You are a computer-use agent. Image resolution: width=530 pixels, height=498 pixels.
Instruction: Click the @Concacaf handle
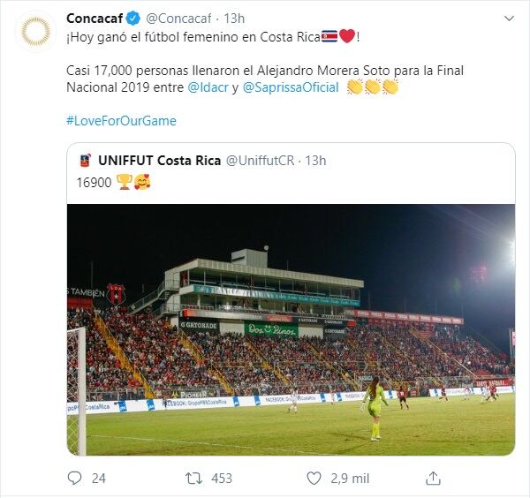[x=178, y=18]
